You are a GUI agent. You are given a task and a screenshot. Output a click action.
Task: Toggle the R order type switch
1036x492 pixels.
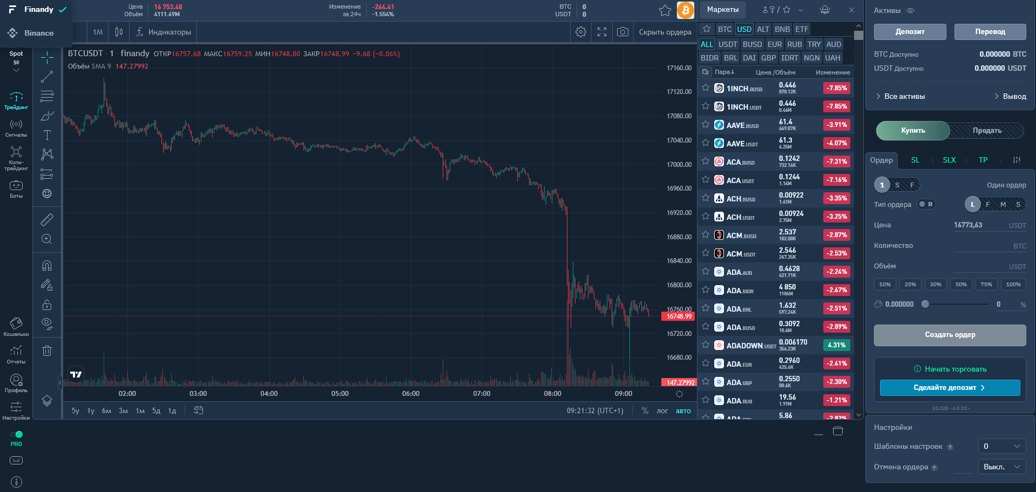926,204
